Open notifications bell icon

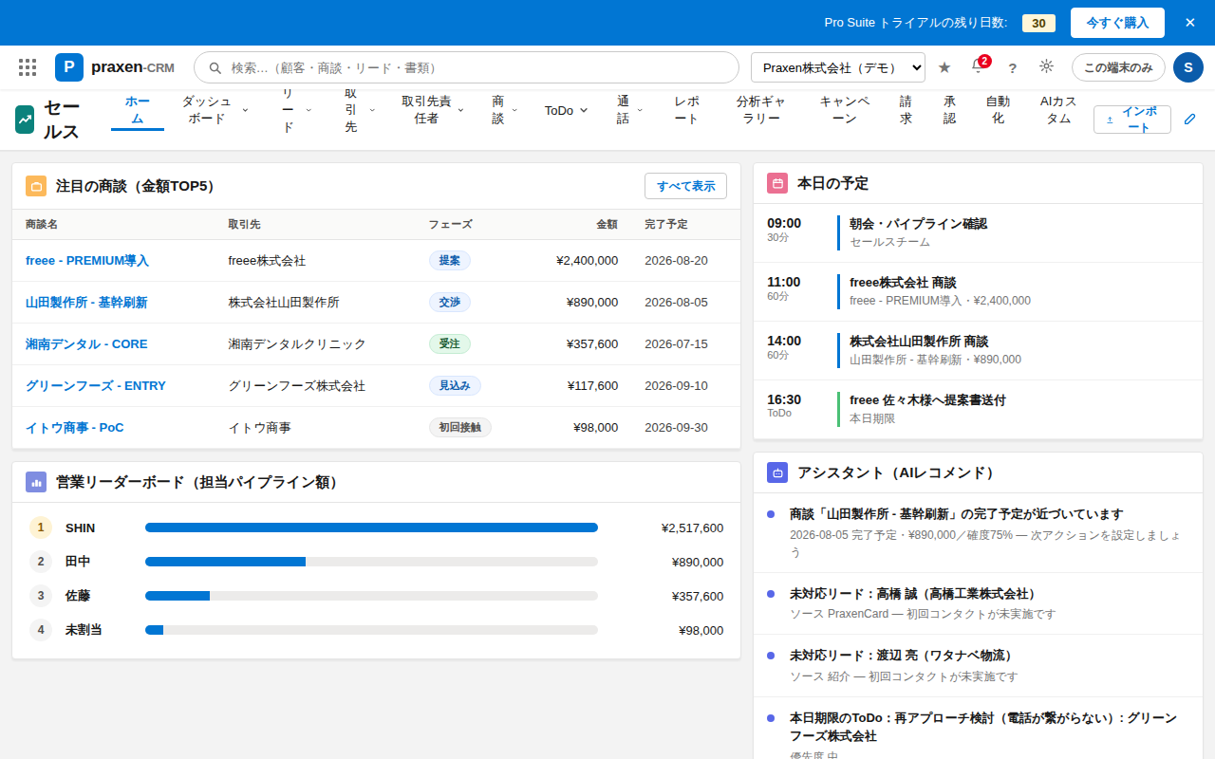(978, 67)
